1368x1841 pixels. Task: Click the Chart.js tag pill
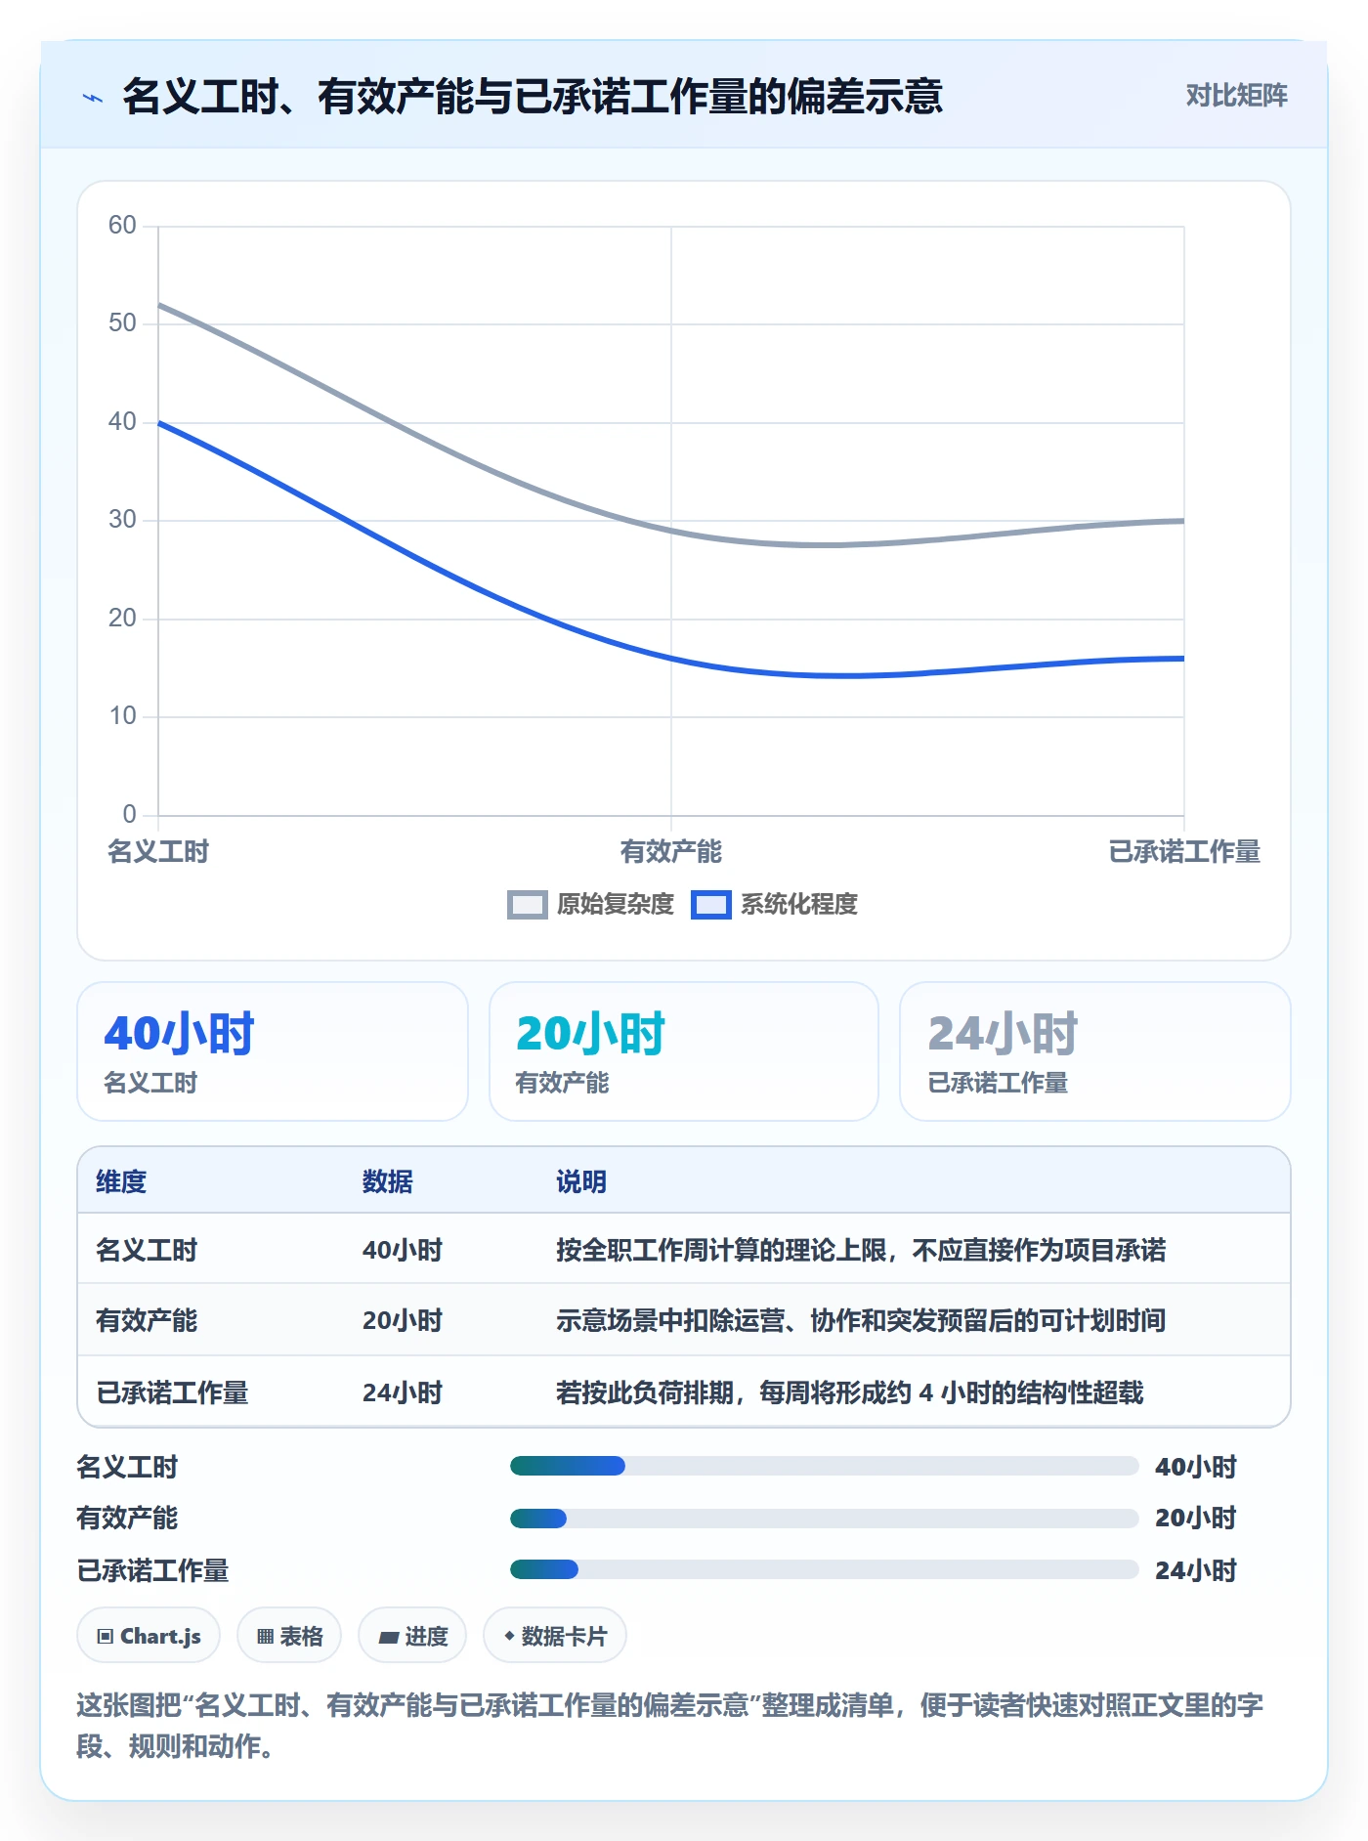[x=149, y=1635]
